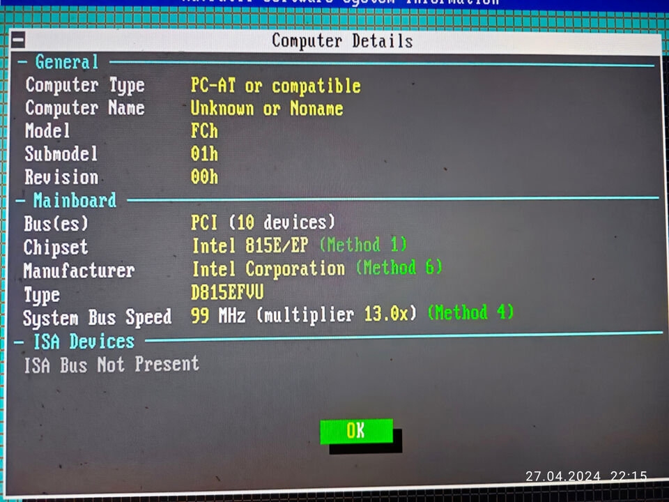Click the value 99 MHz (multiplier 13.0x)
The image size is (669, 502).
303,315
